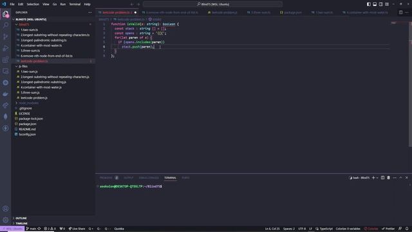Open the Remote Explorer view
The image size is (412, 232).
[x=6, y=71]
